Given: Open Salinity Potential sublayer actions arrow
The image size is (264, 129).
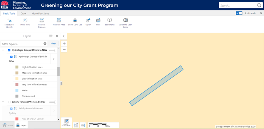Looking at the screenshot, I should tap(54, 111).
